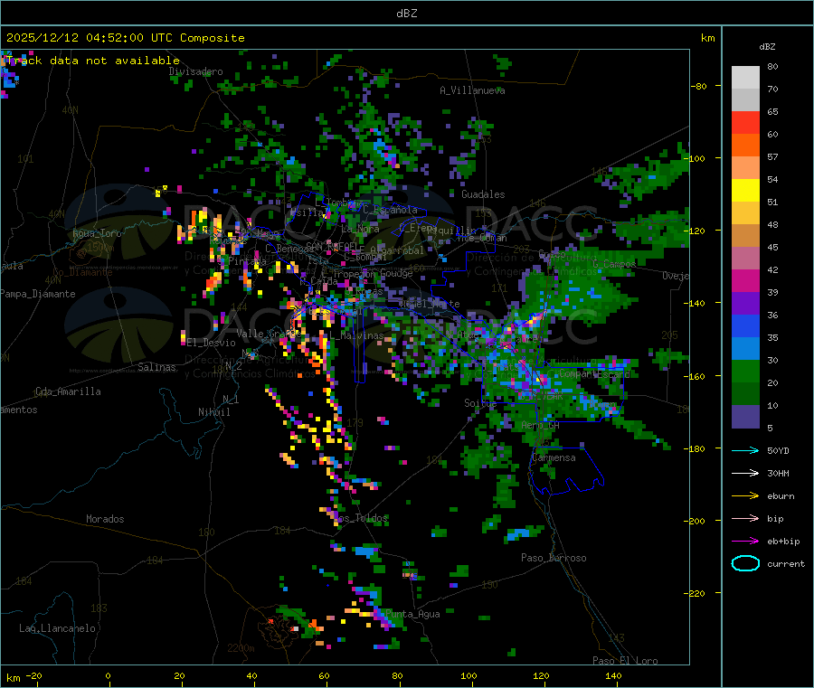This screenshot has width=814, height=688.
Task: Select the dark orange 60-57 dBZ swatch
Action: click(x=745, y=146)
